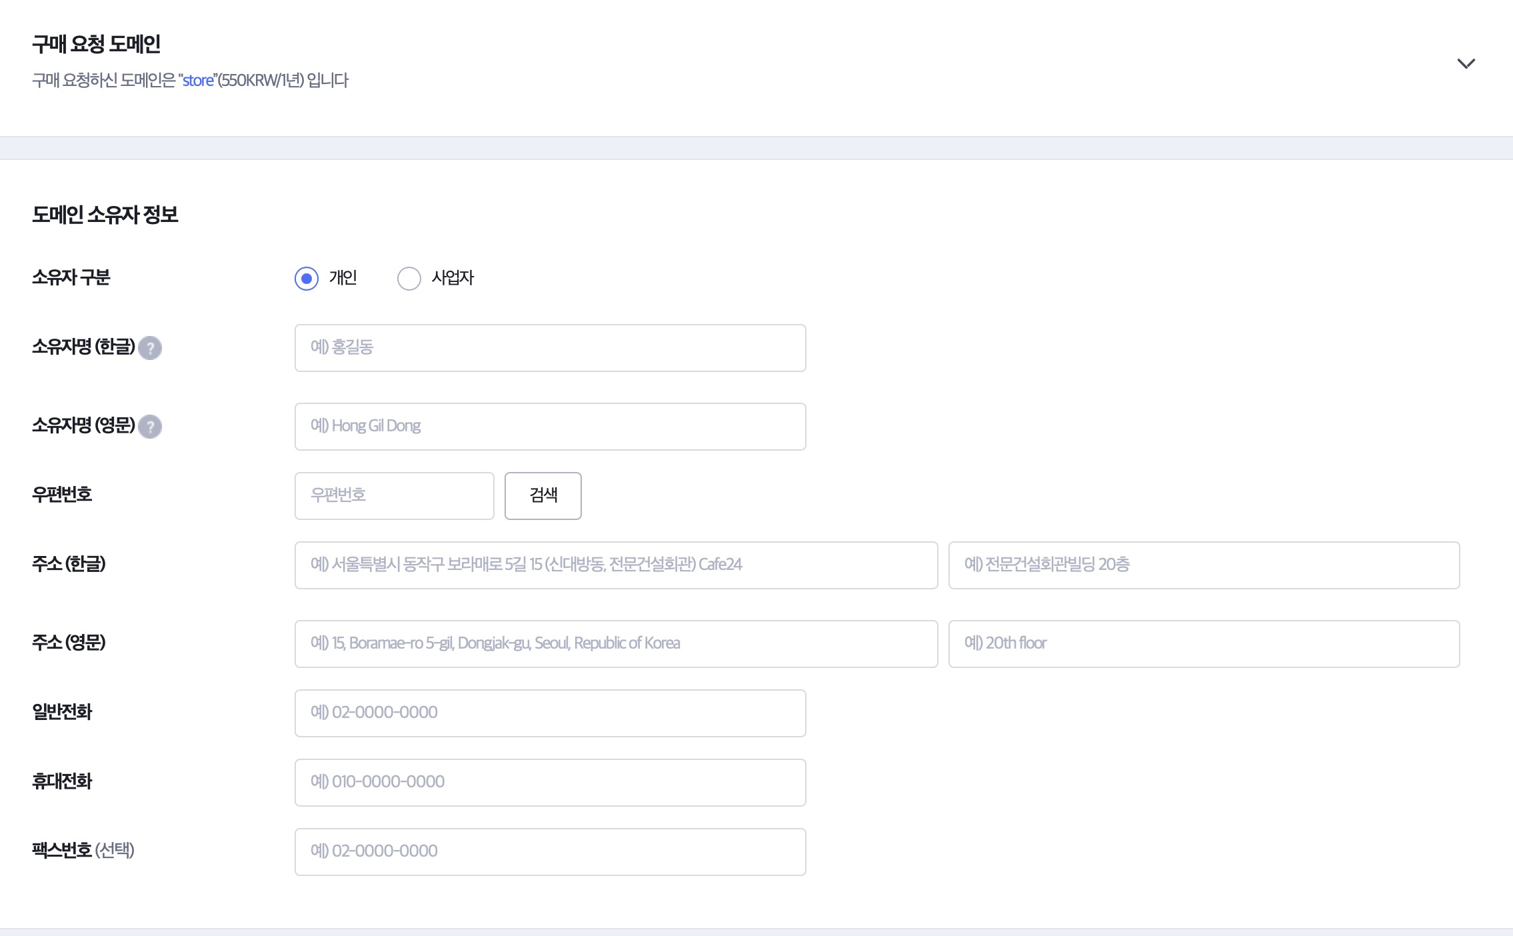This screenshot has height=936, width=1513.
Task: Focus the Hong Gil Dong name field
Action: tap(550, 427)
